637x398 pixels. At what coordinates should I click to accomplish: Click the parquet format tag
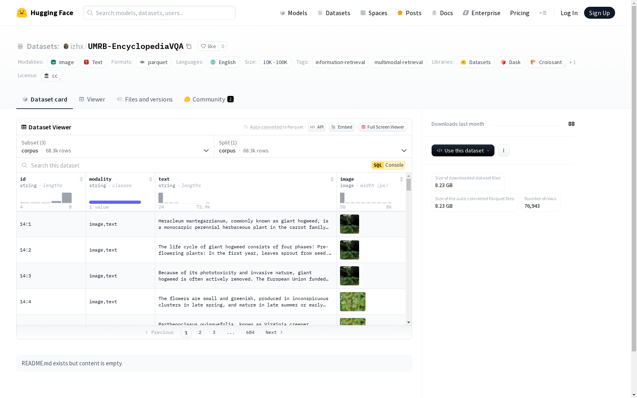153,62
